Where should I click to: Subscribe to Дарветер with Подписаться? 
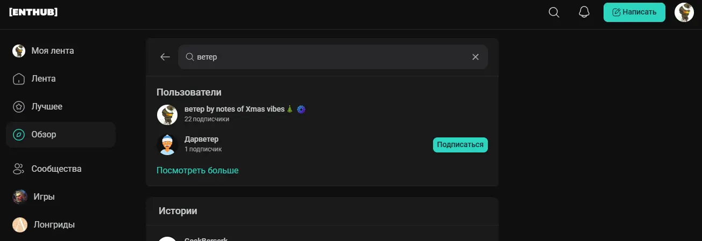pos(460,145)
